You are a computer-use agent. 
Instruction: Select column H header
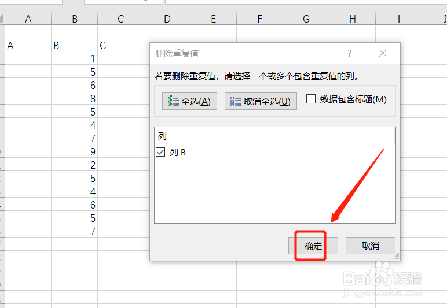(x=353, y=18)
